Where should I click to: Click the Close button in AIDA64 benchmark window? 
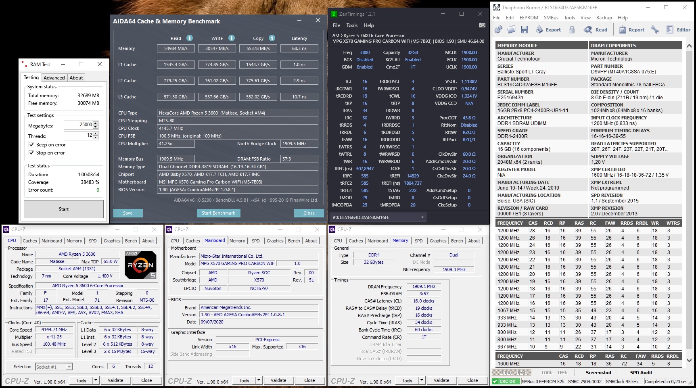coord(309,213)
